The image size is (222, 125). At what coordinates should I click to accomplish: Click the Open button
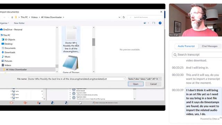pyautogui.click(x=136, y=84)
